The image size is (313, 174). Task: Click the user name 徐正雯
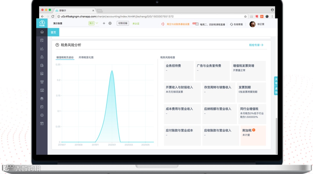tap(261, 24)
